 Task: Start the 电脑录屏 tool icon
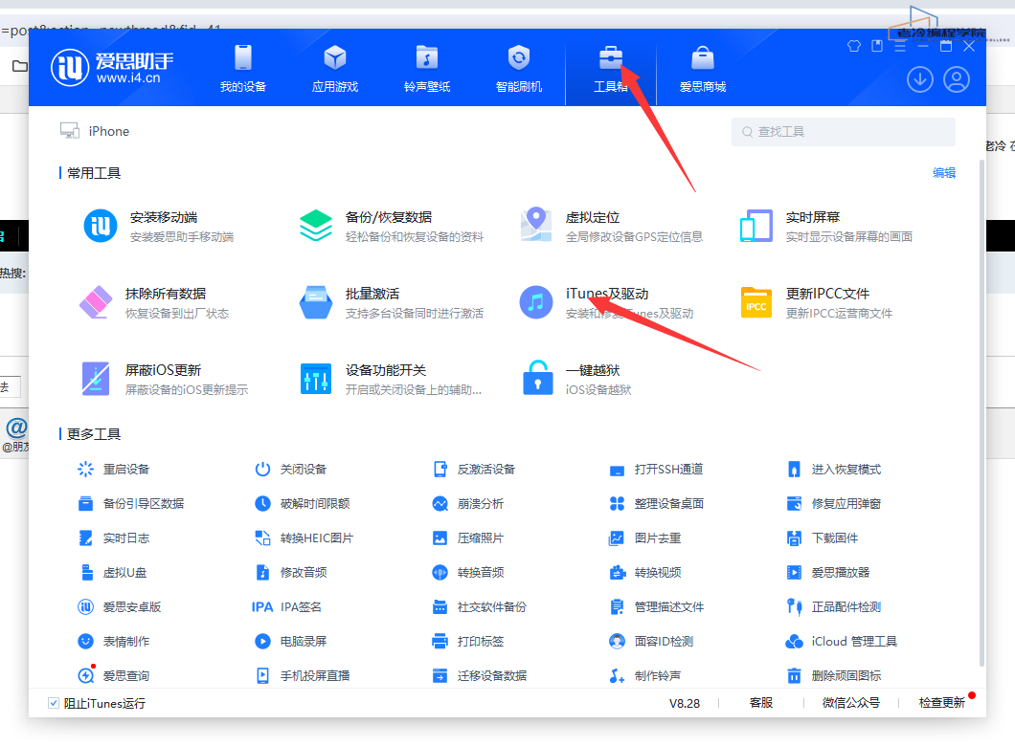click(x=262, y=642)
